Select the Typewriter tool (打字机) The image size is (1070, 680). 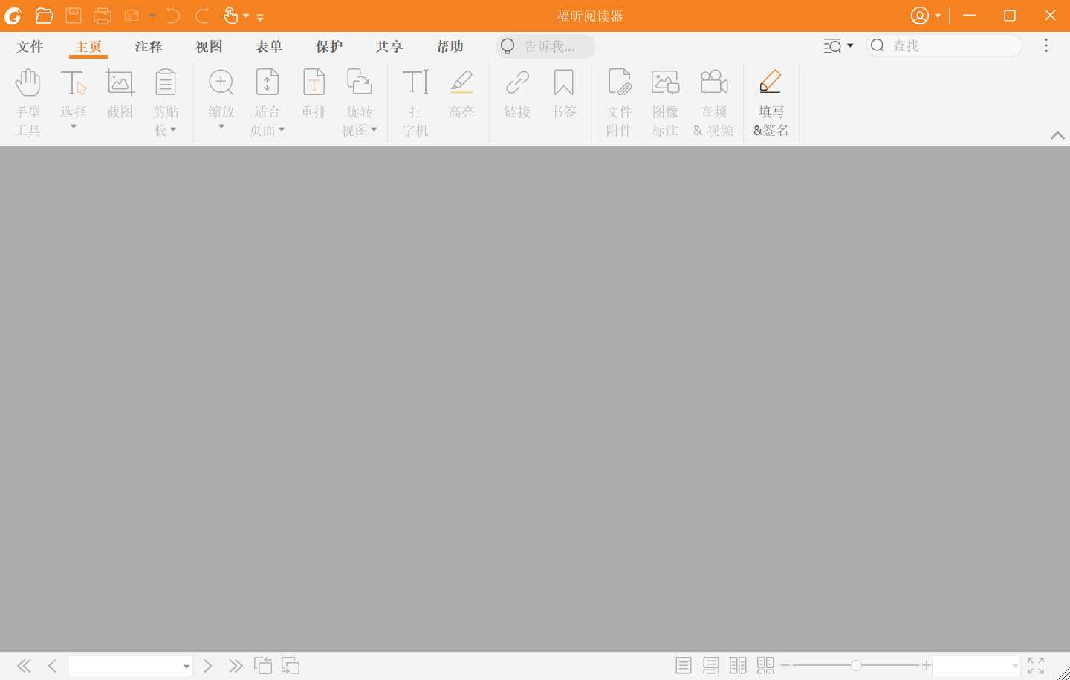click(x=415, y=102)
